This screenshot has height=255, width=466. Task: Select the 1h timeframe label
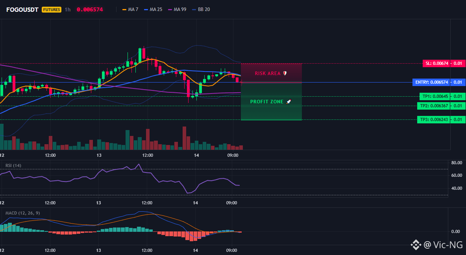pyautogui.click(x=68, y=9)
